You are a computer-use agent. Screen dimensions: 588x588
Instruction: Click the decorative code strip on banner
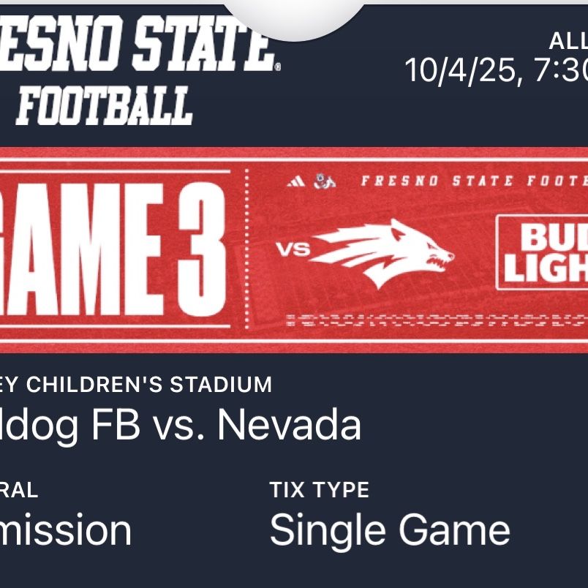point(437,320)
